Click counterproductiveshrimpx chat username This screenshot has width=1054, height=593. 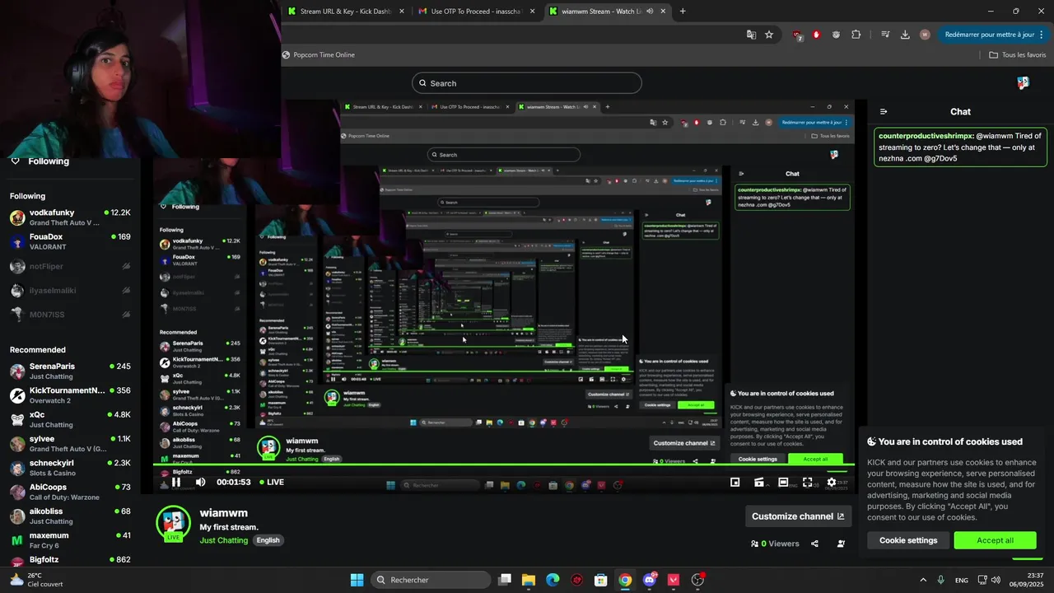(x=926, y=136)
